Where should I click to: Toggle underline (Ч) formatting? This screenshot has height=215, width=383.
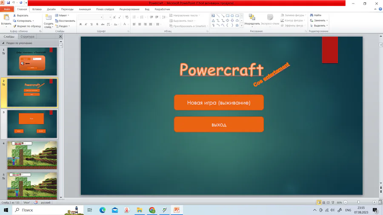click(91, 24)
